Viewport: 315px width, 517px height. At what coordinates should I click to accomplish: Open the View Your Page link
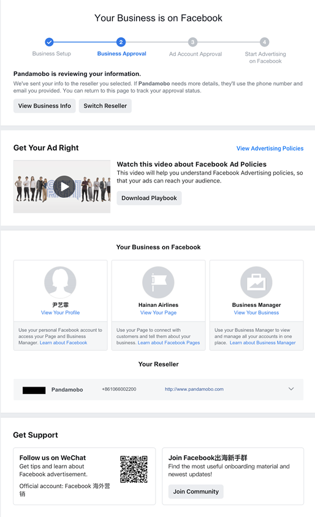click(158, 312)
